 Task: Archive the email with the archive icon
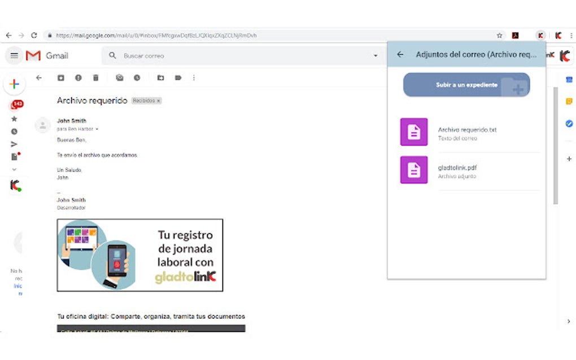(61, 78)
